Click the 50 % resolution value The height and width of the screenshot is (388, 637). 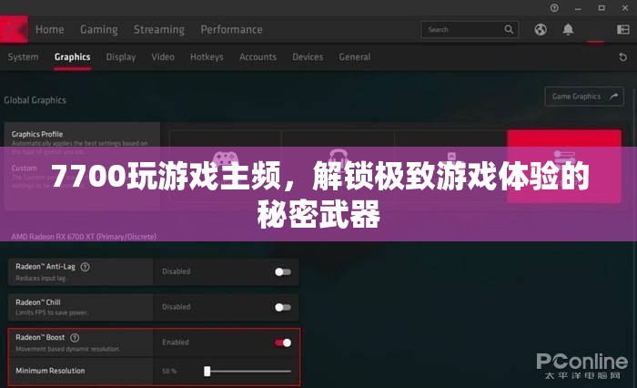pyautogui.click(x=169, y=371)
